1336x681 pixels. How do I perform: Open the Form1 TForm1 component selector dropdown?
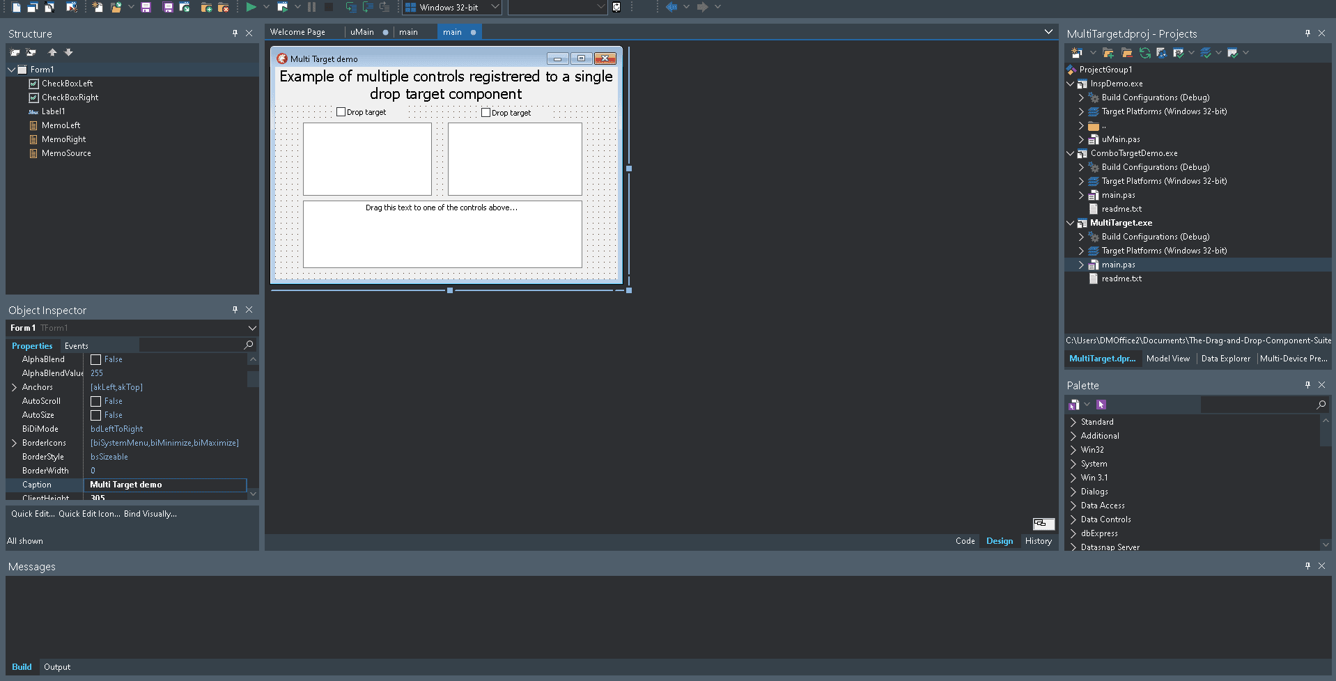pos(252,328)
